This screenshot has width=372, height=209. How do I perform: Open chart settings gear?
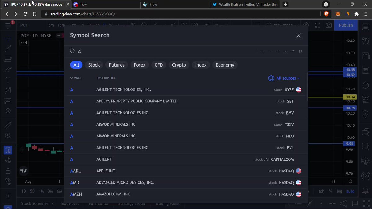(306, 25)
